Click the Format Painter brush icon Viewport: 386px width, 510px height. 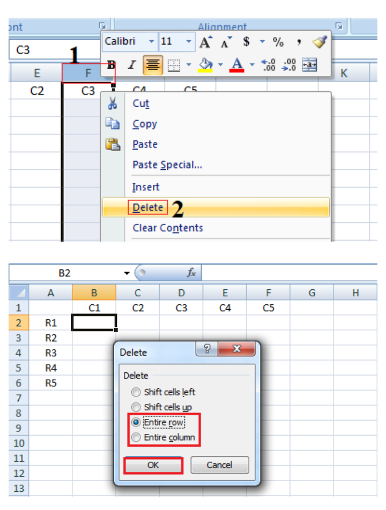point(319,42)
